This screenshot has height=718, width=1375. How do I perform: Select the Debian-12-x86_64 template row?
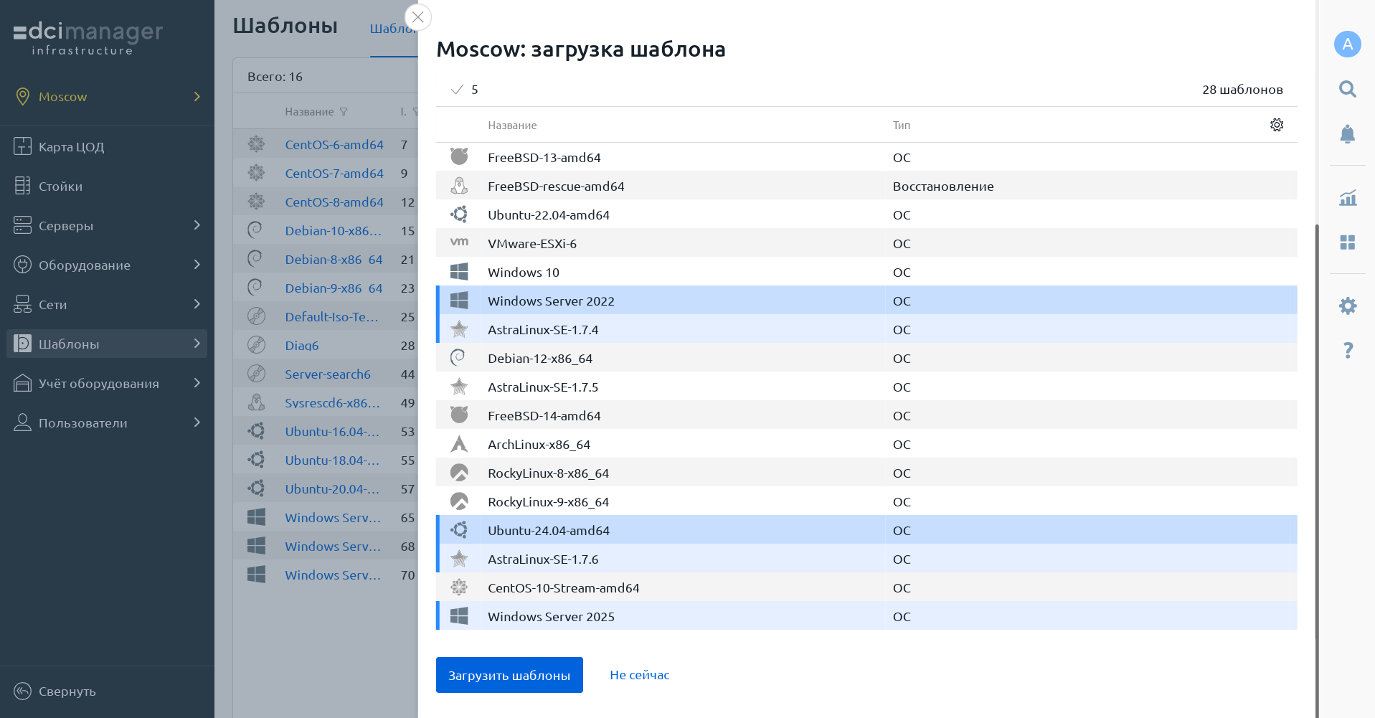[x=539, y=359]
